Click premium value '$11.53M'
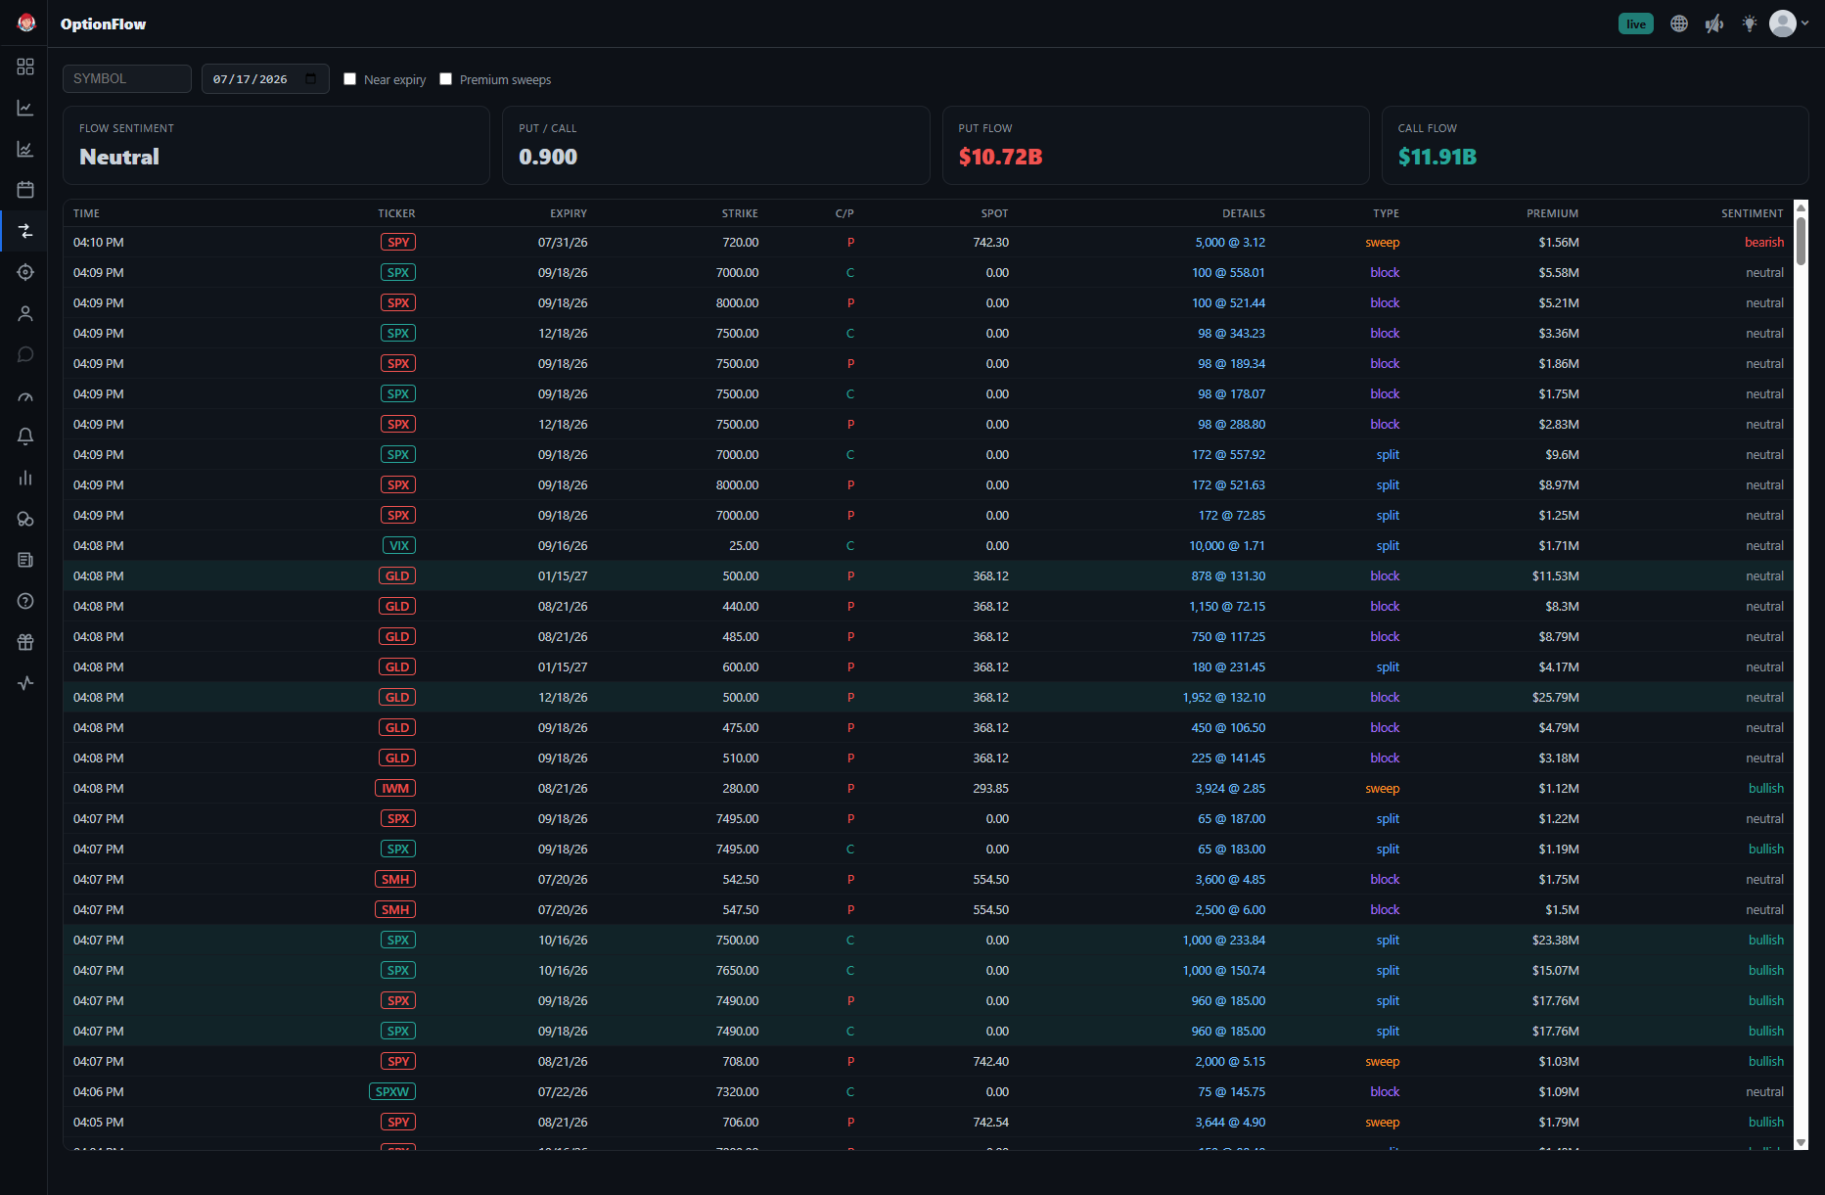The width and height of the screenshot is (1825, 1195). click(1555, 575)
